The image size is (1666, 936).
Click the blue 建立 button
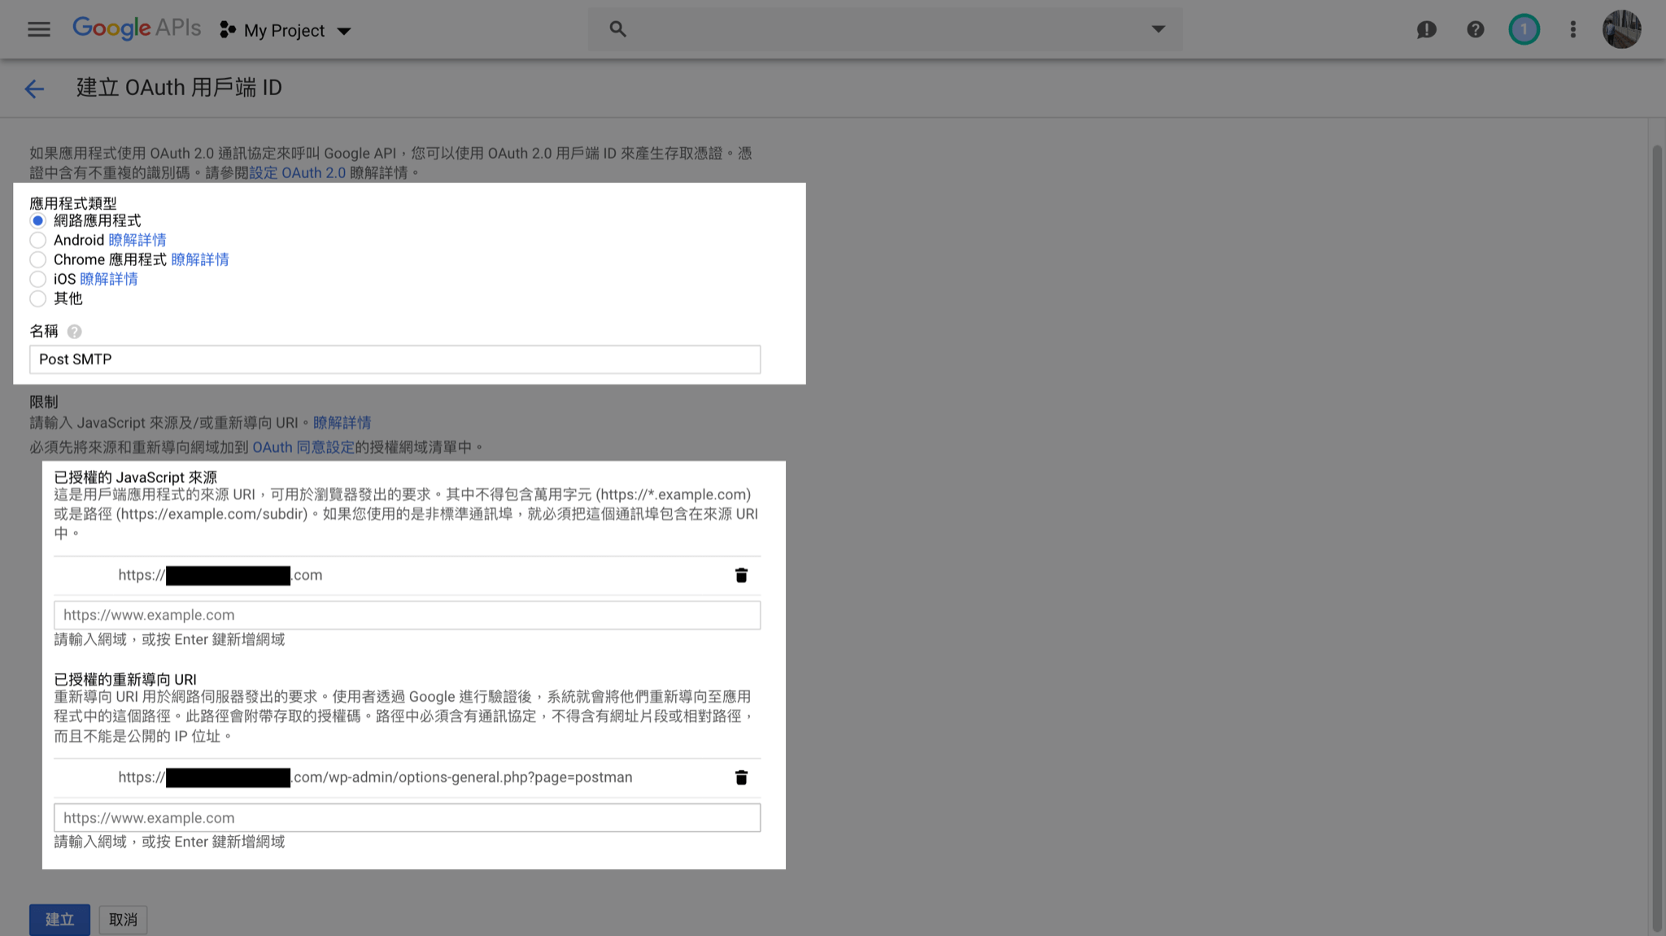coord(59,920)
